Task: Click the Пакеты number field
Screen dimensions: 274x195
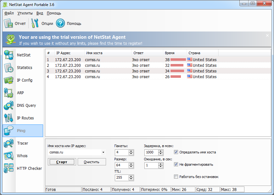Action: click(122, 152)
